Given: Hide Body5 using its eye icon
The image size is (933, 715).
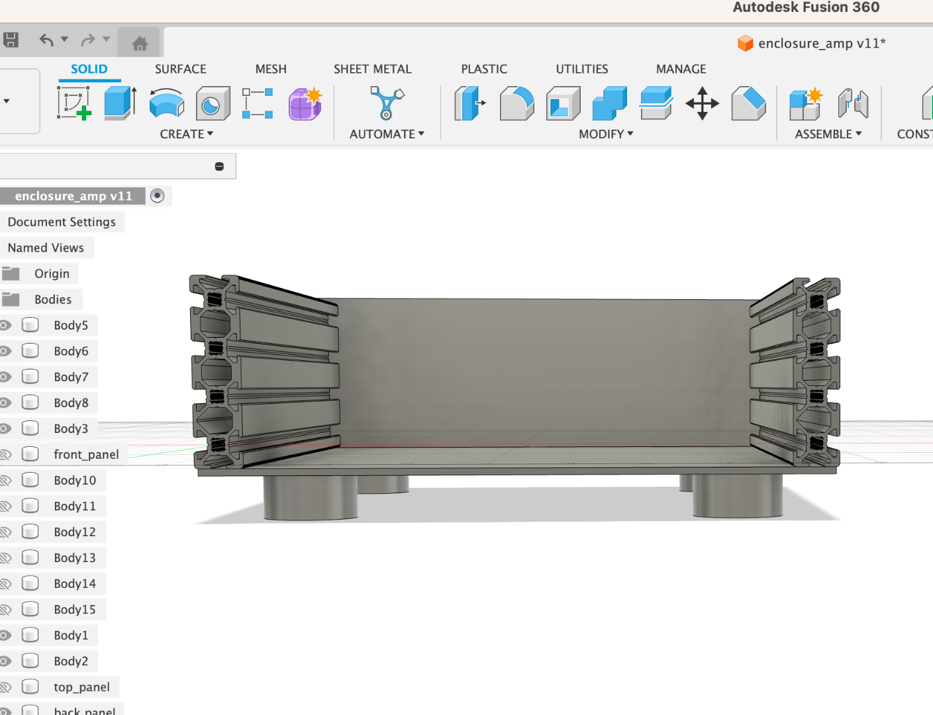Looking at the screenshot, I should click(5, 325).
